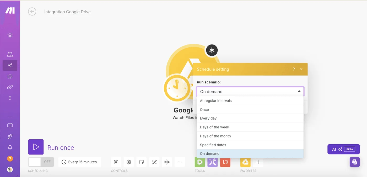Select On demand in the list

(250, 153)
